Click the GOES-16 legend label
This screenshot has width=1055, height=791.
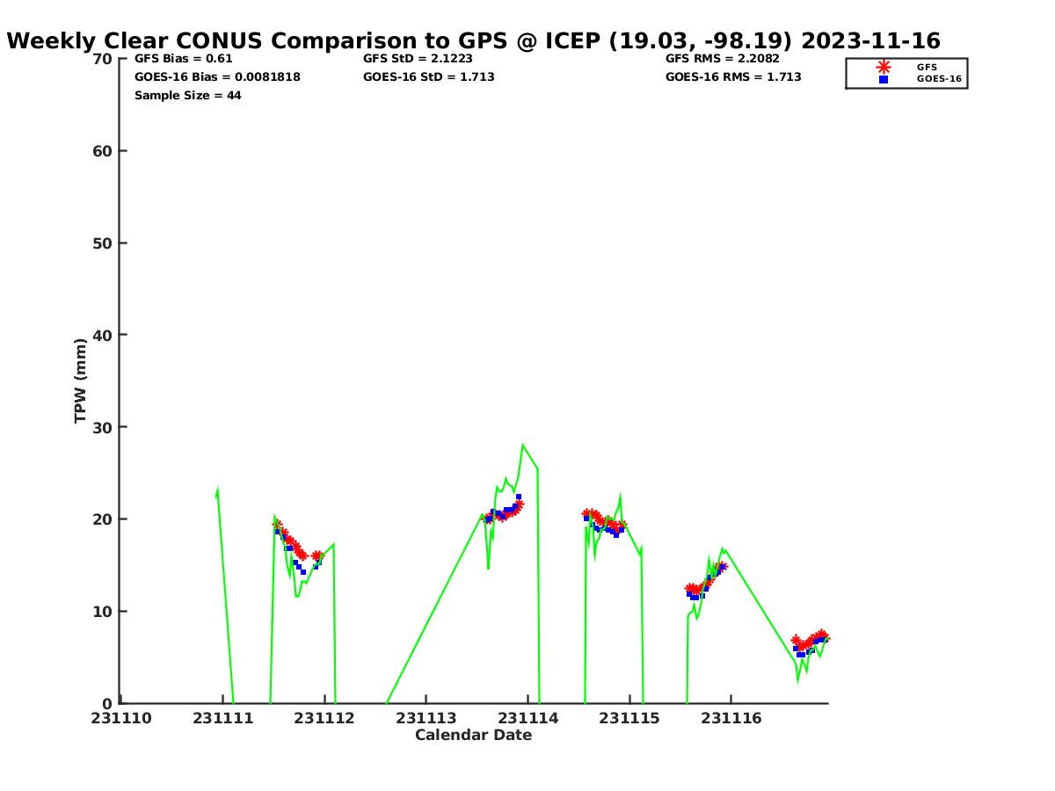[939, 79]
